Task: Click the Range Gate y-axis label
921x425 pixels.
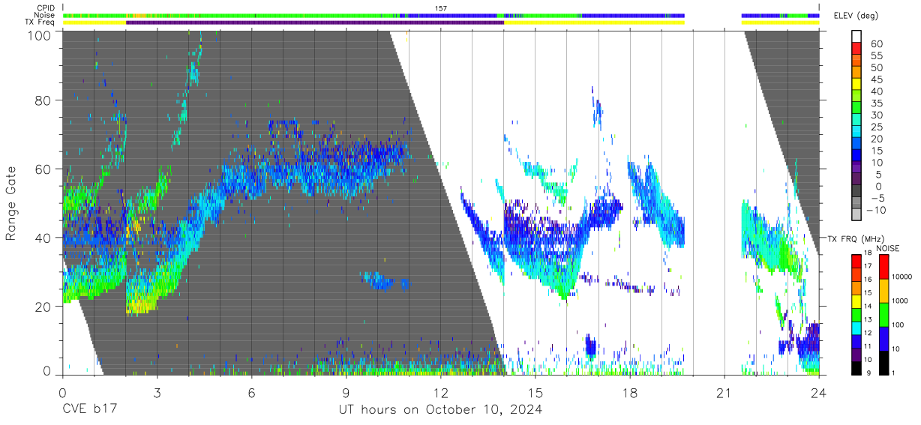Action: 11,205
